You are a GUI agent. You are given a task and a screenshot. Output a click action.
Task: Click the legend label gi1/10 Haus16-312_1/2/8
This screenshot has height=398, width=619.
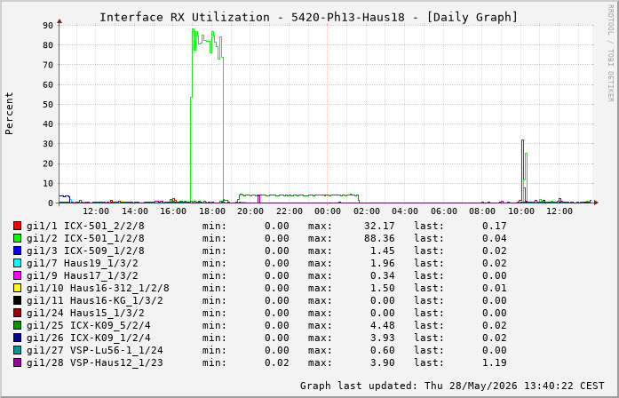pos(98,288)
